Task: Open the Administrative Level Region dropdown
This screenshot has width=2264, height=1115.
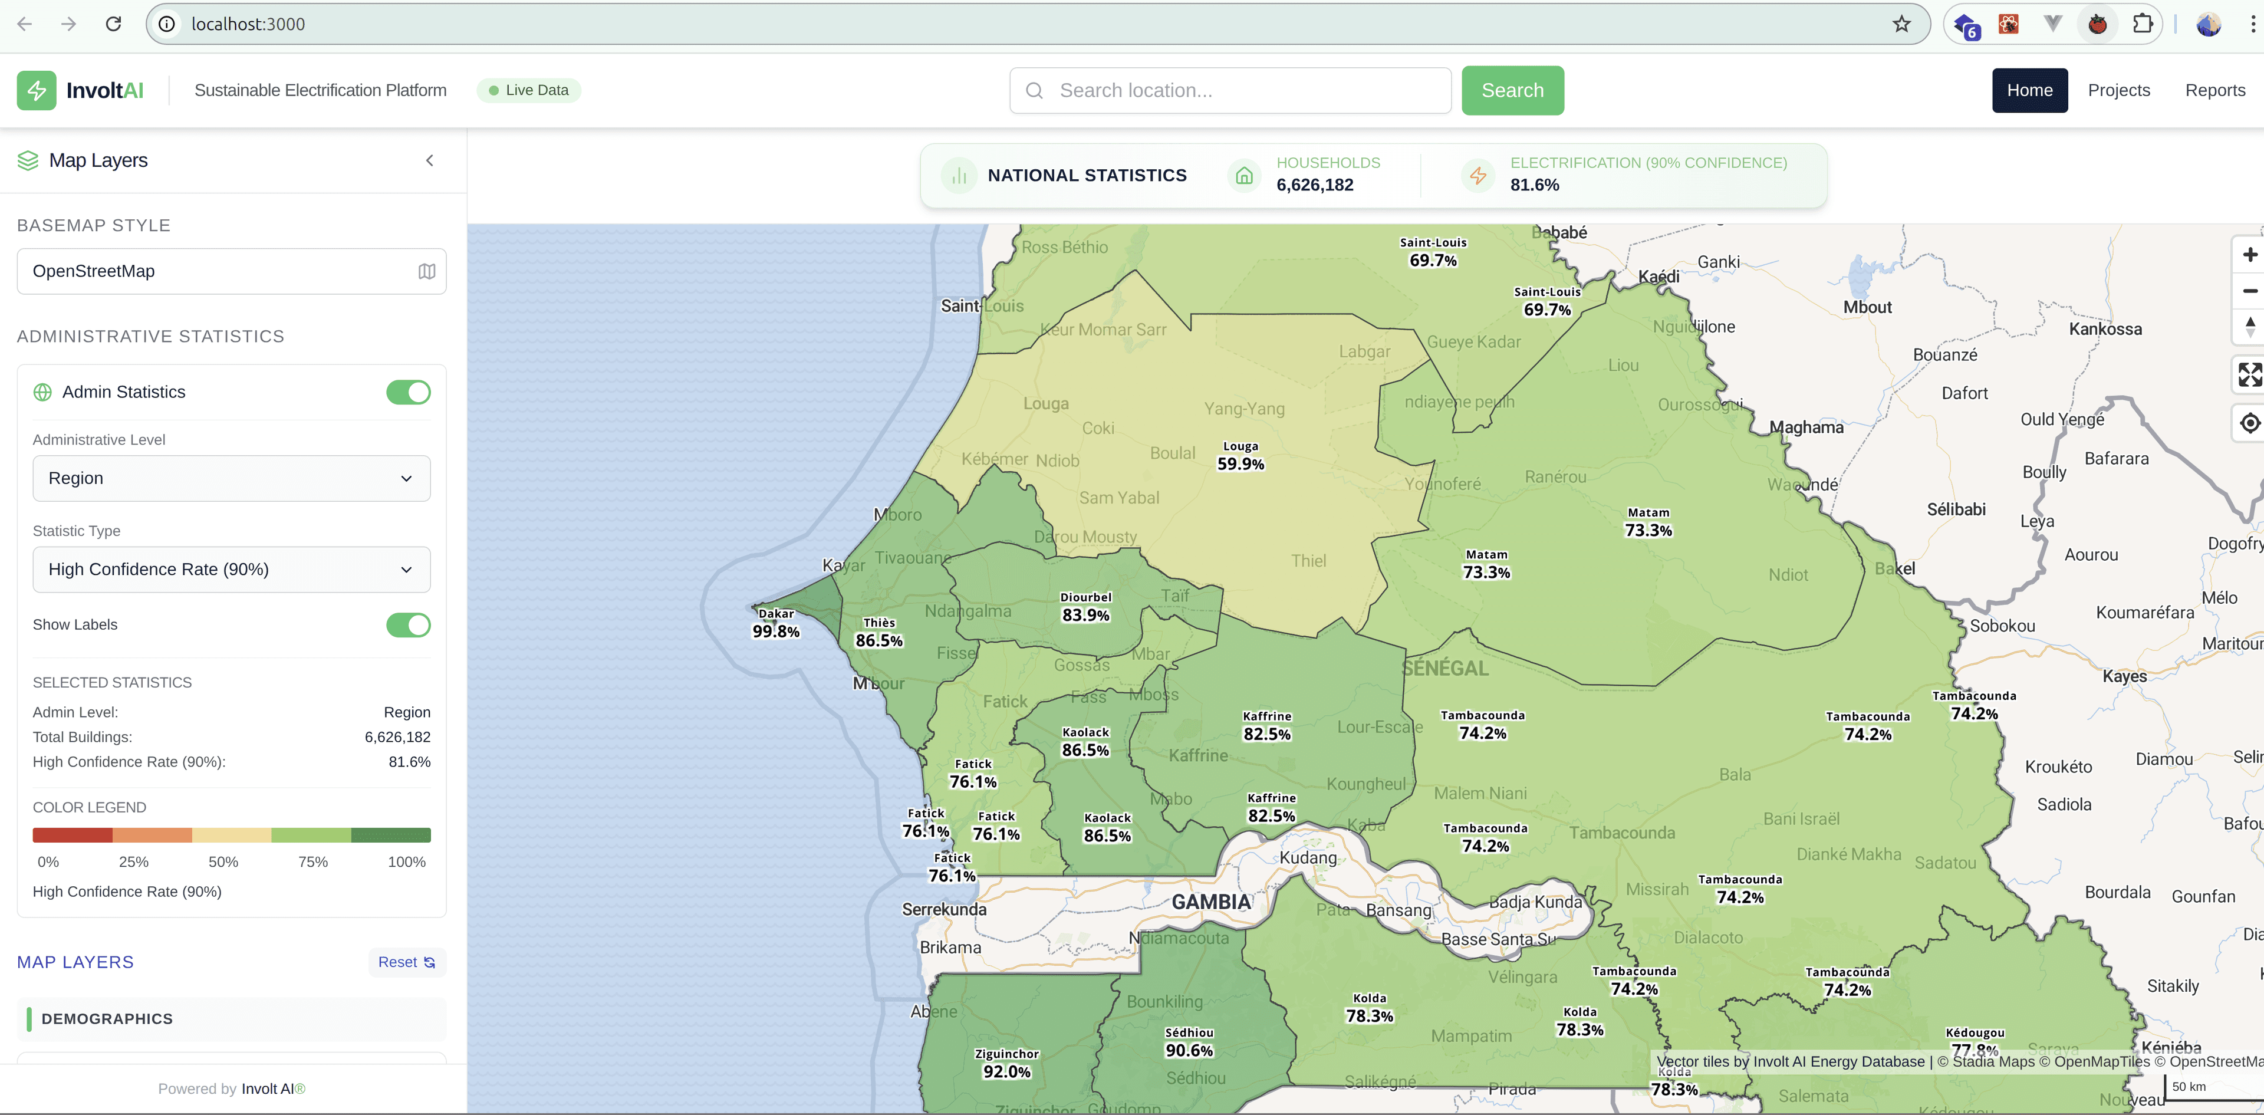Action: click(231, 478)
